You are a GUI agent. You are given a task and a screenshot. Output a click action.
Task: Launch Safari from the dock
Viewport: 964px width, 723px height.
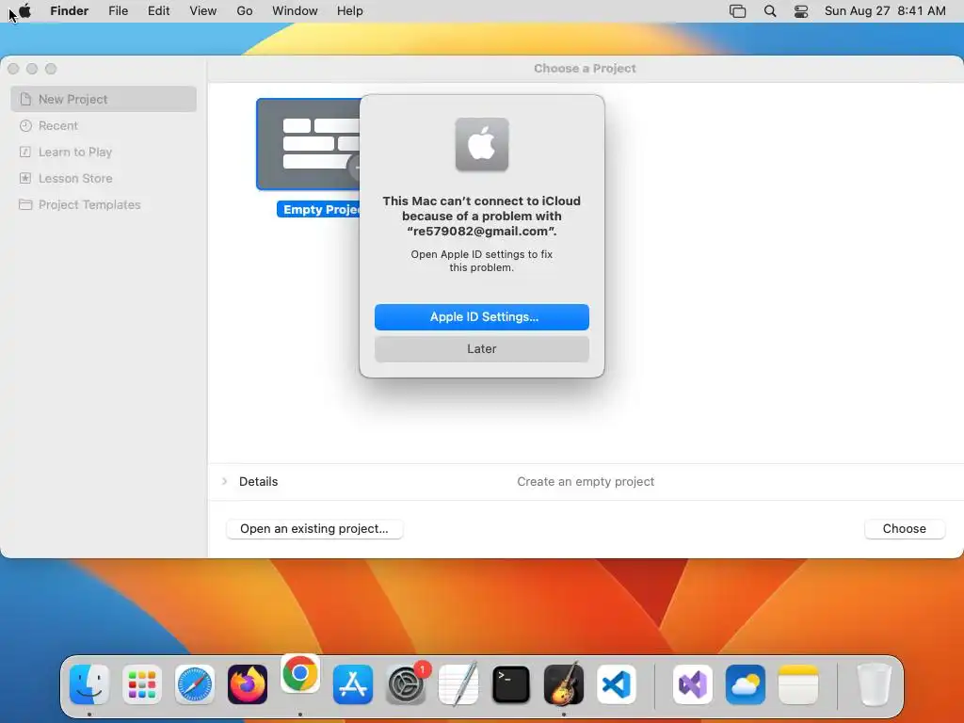tap(195, 684)
